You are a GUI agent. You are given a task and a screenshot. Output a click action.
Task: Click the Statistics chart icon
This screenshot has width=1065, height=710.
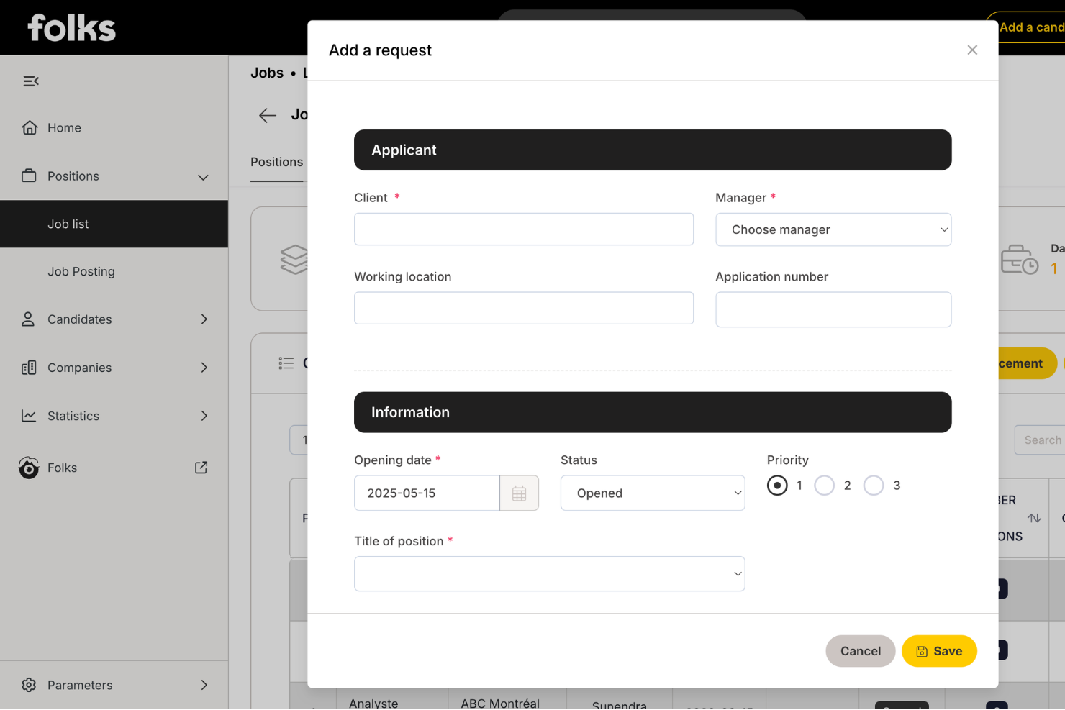[29, 416]
